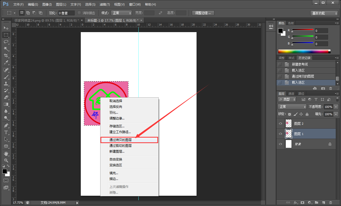Select the Eyedropper tool
Screen dimensions: 341x206
[x=6, y=62]
